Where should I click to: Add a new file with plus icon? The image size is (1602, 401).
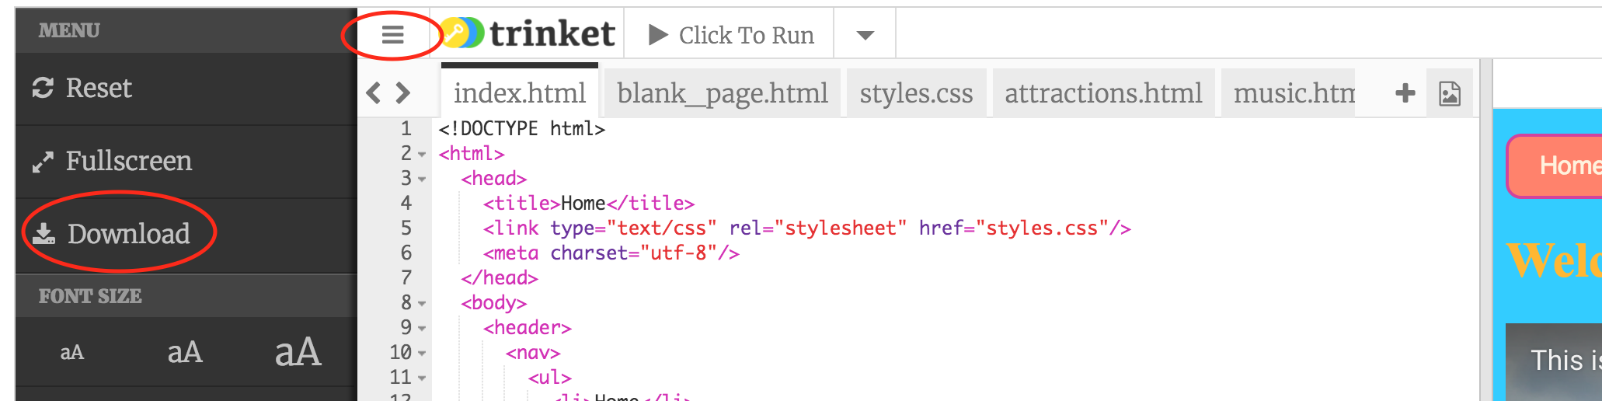point(1405,93)
